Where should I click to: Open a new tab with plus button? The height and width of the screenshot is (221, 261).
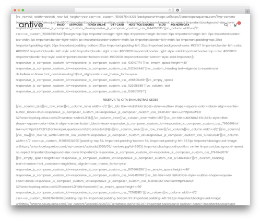tap(247, 11)
